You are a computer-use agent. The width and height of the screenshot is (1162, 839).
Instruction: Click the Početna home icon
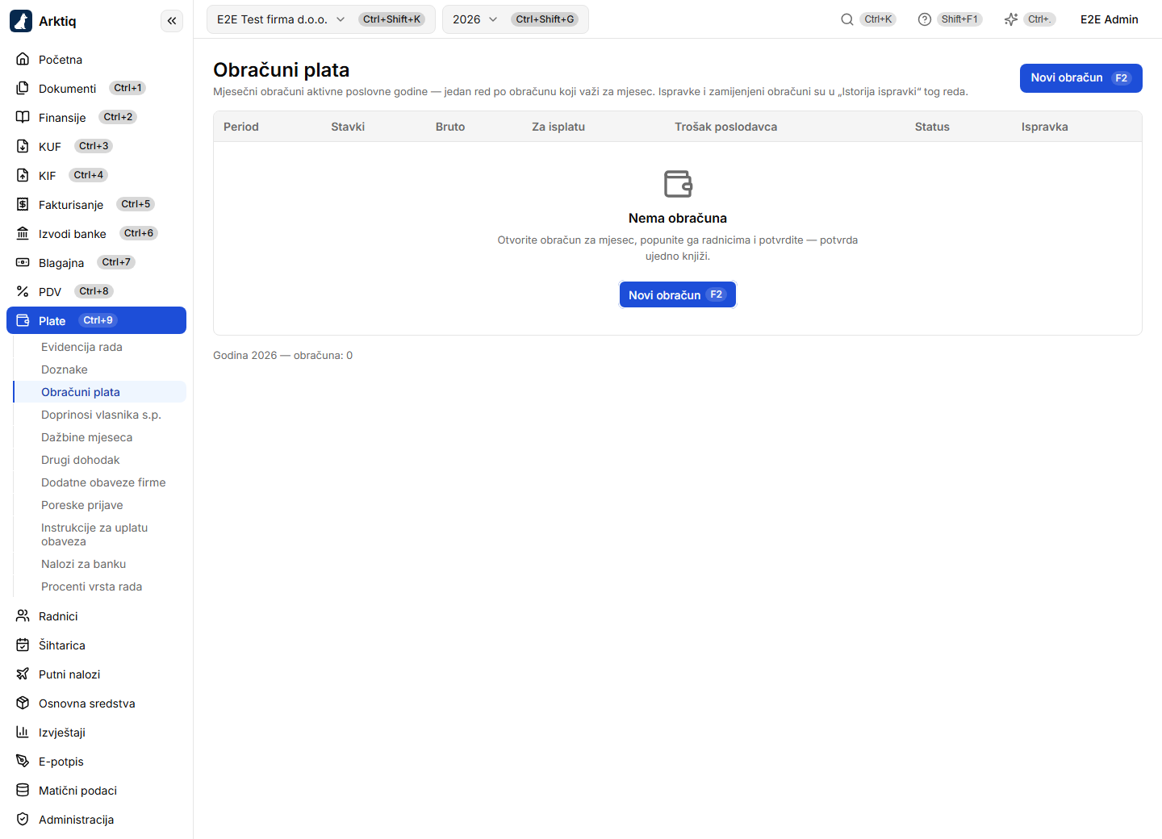[x=23, y=59]
